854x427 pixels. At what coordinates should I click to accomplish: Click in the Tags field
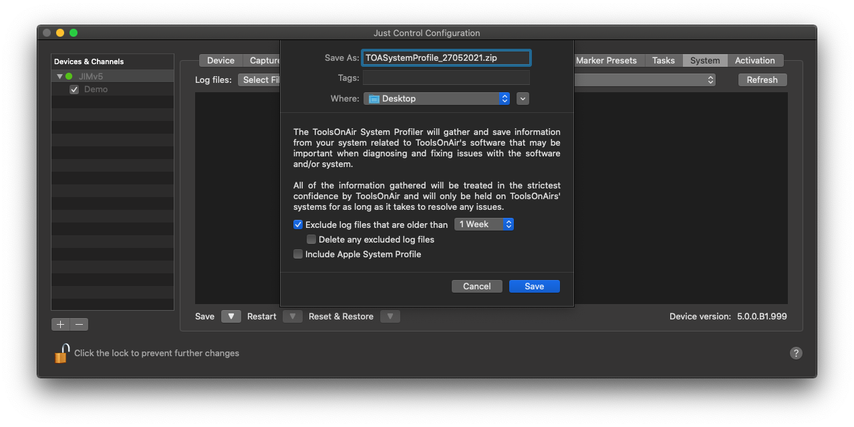pyautogui.click(x=446, y=78)
